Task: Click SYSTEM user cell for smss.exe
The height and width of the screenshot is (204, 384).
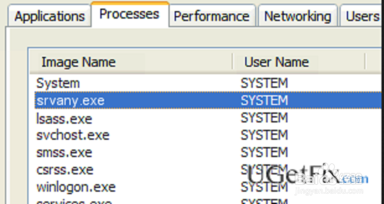Action: tap(264, 152)
